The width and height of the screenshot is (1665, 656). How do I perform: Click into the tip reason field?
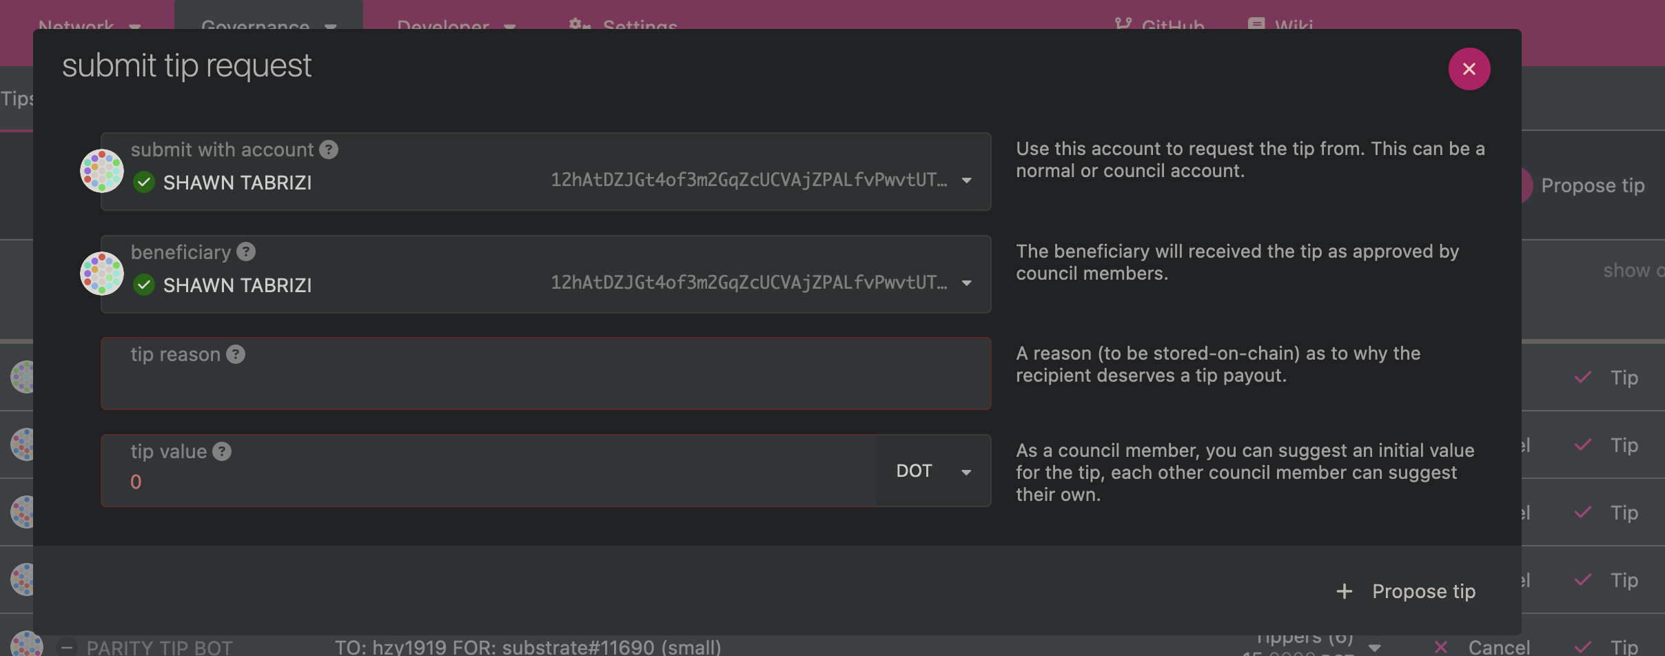pyautogui.click(x=544, y=383)
